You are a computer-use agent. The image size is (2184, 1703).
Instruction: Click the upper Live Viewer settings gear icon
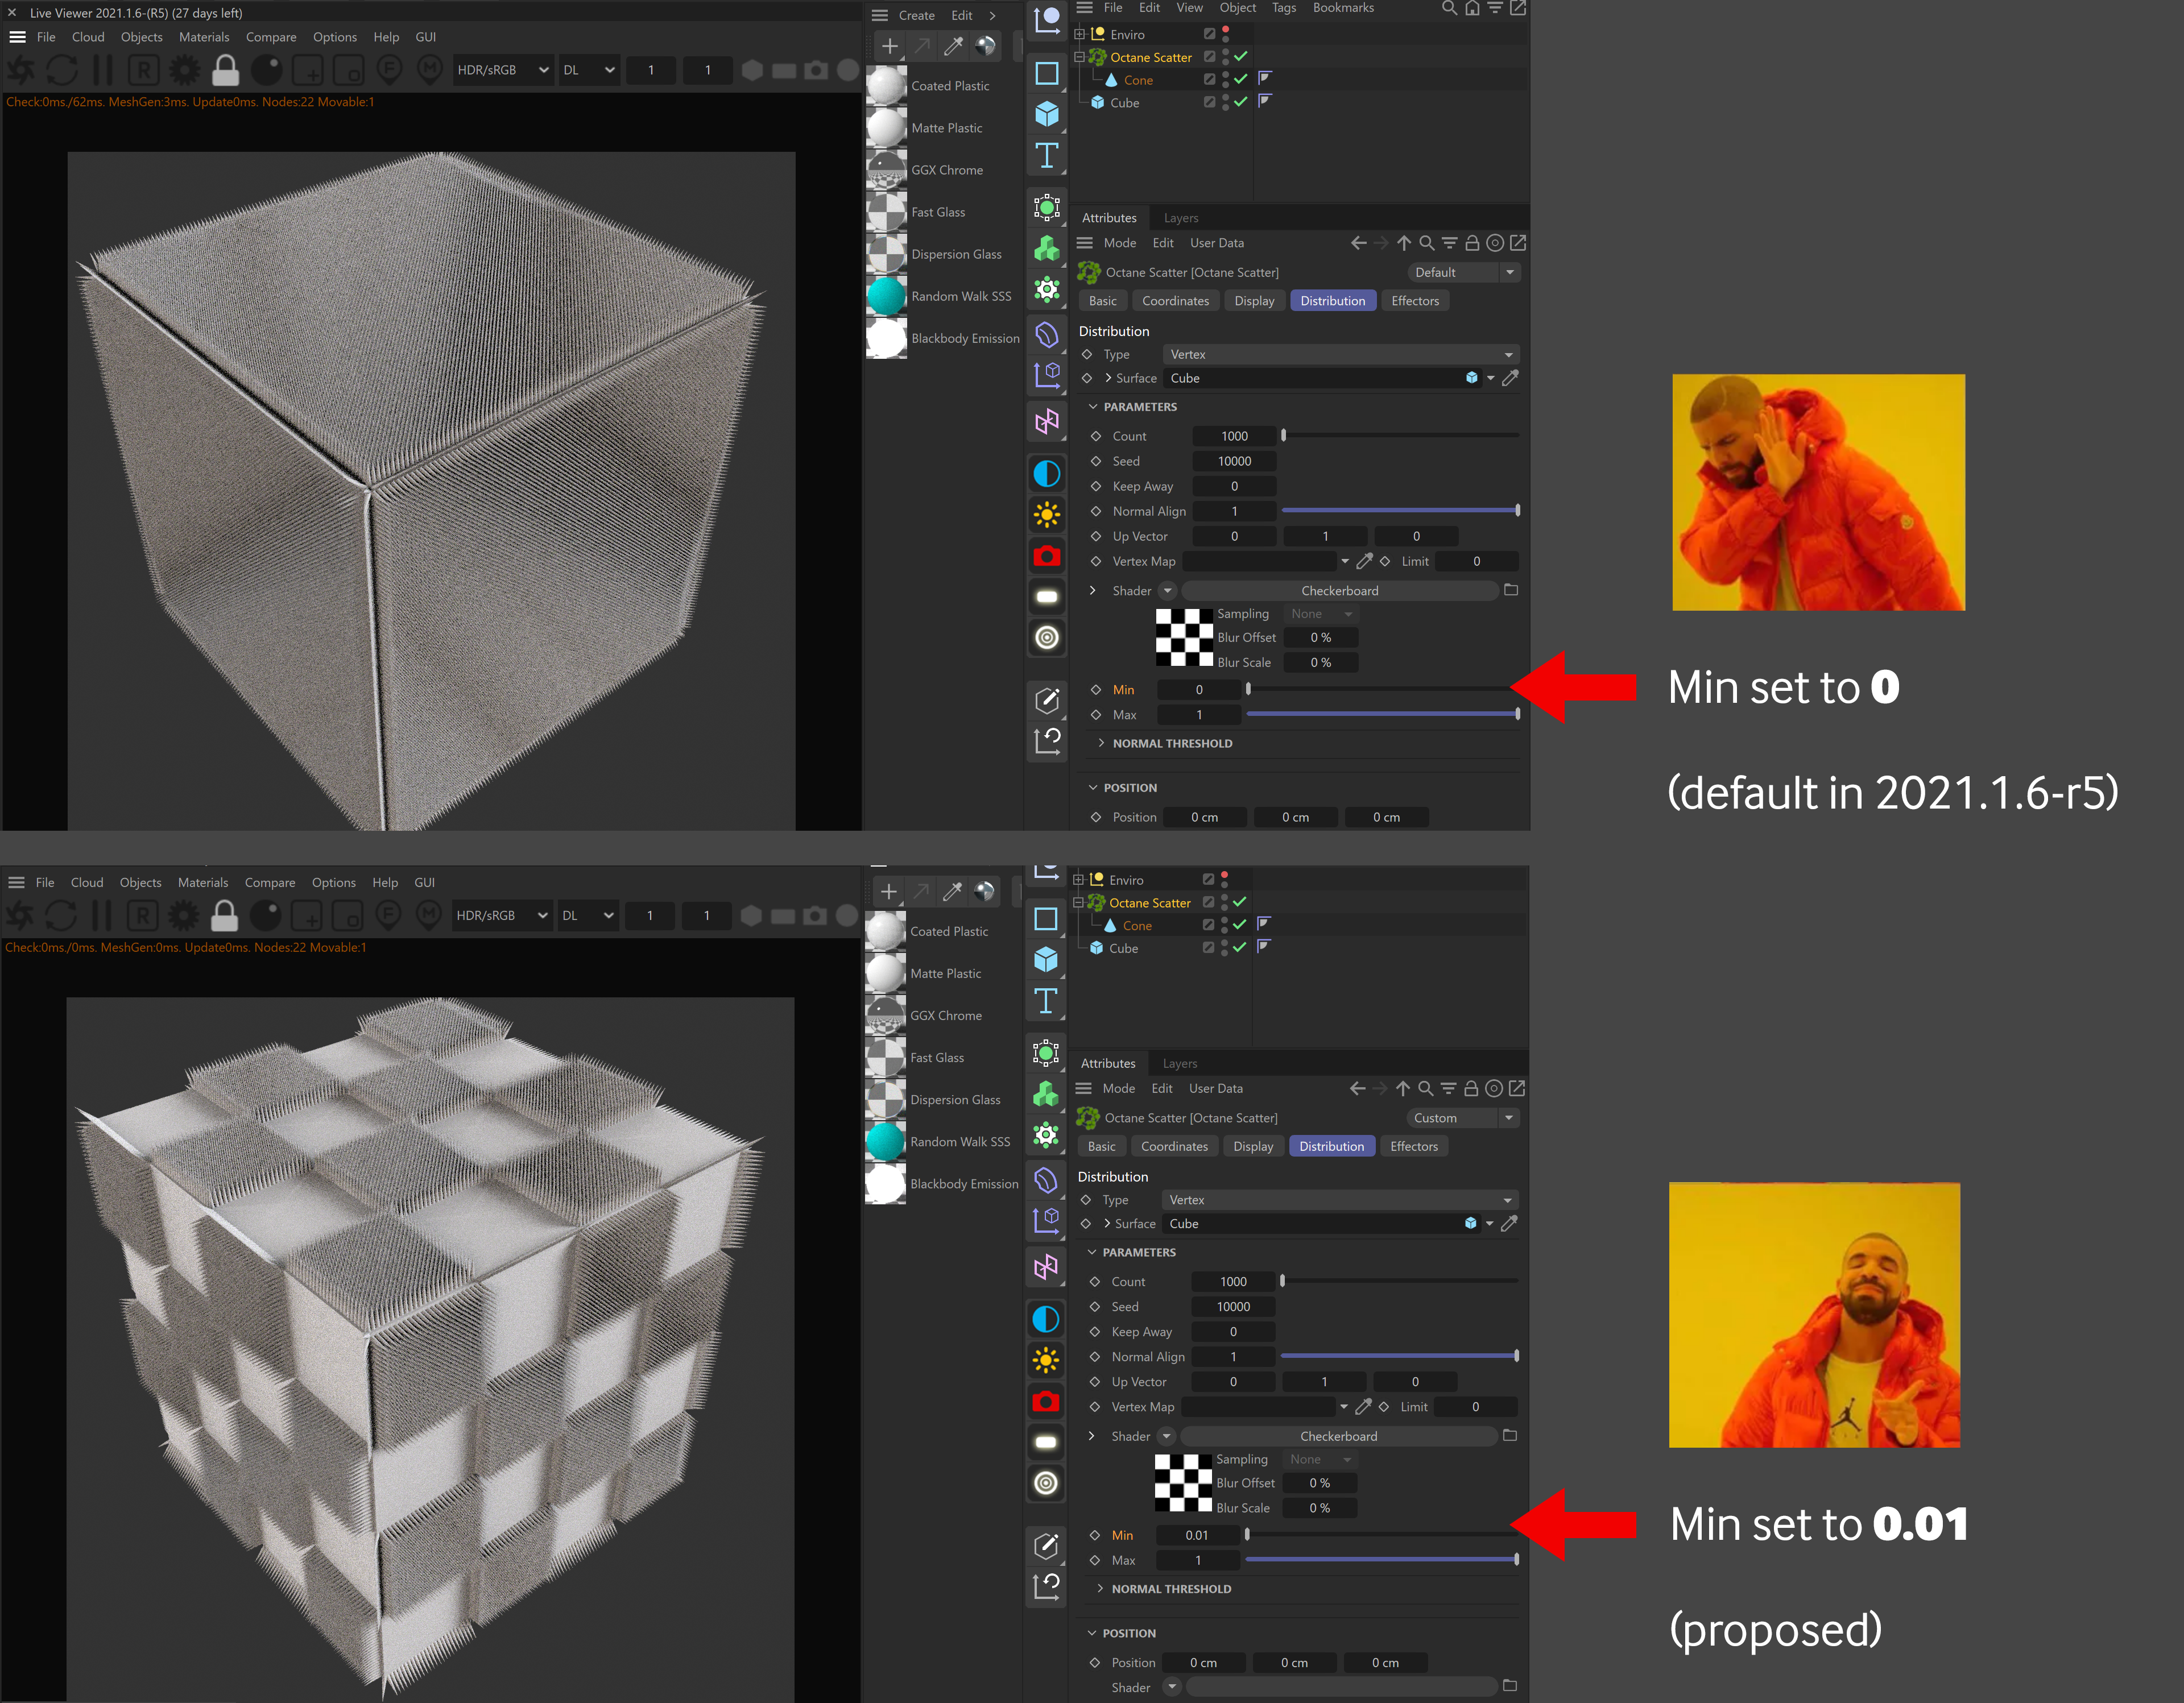point(185,70)
